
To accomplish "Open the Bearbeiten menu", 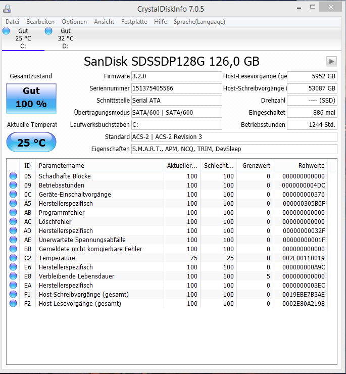I will tap(40, 22).
